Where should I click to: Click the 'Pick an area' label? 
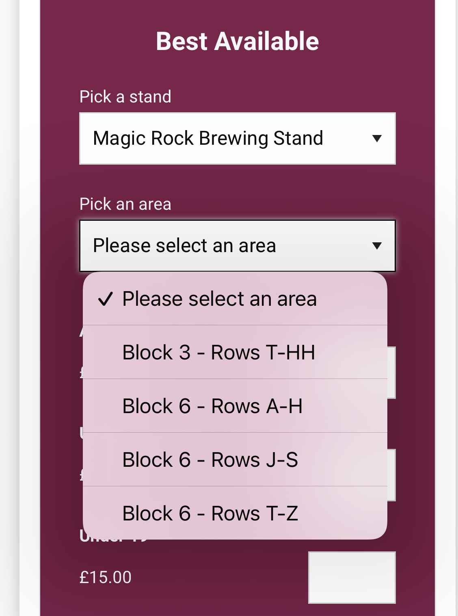(125, 204)
